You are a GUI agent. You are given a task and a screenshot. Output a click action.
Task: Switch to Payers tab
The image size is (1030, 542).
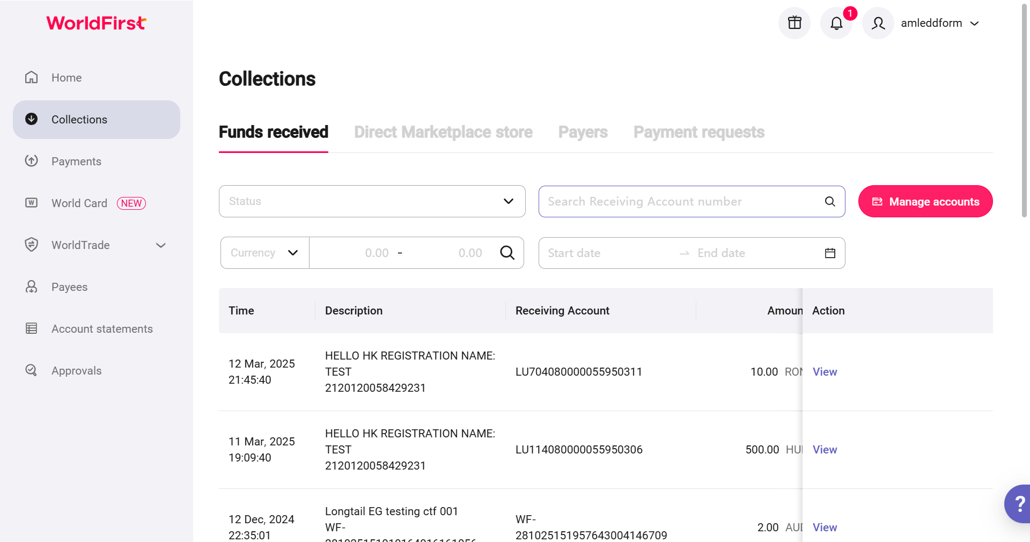tap(583, 132)
